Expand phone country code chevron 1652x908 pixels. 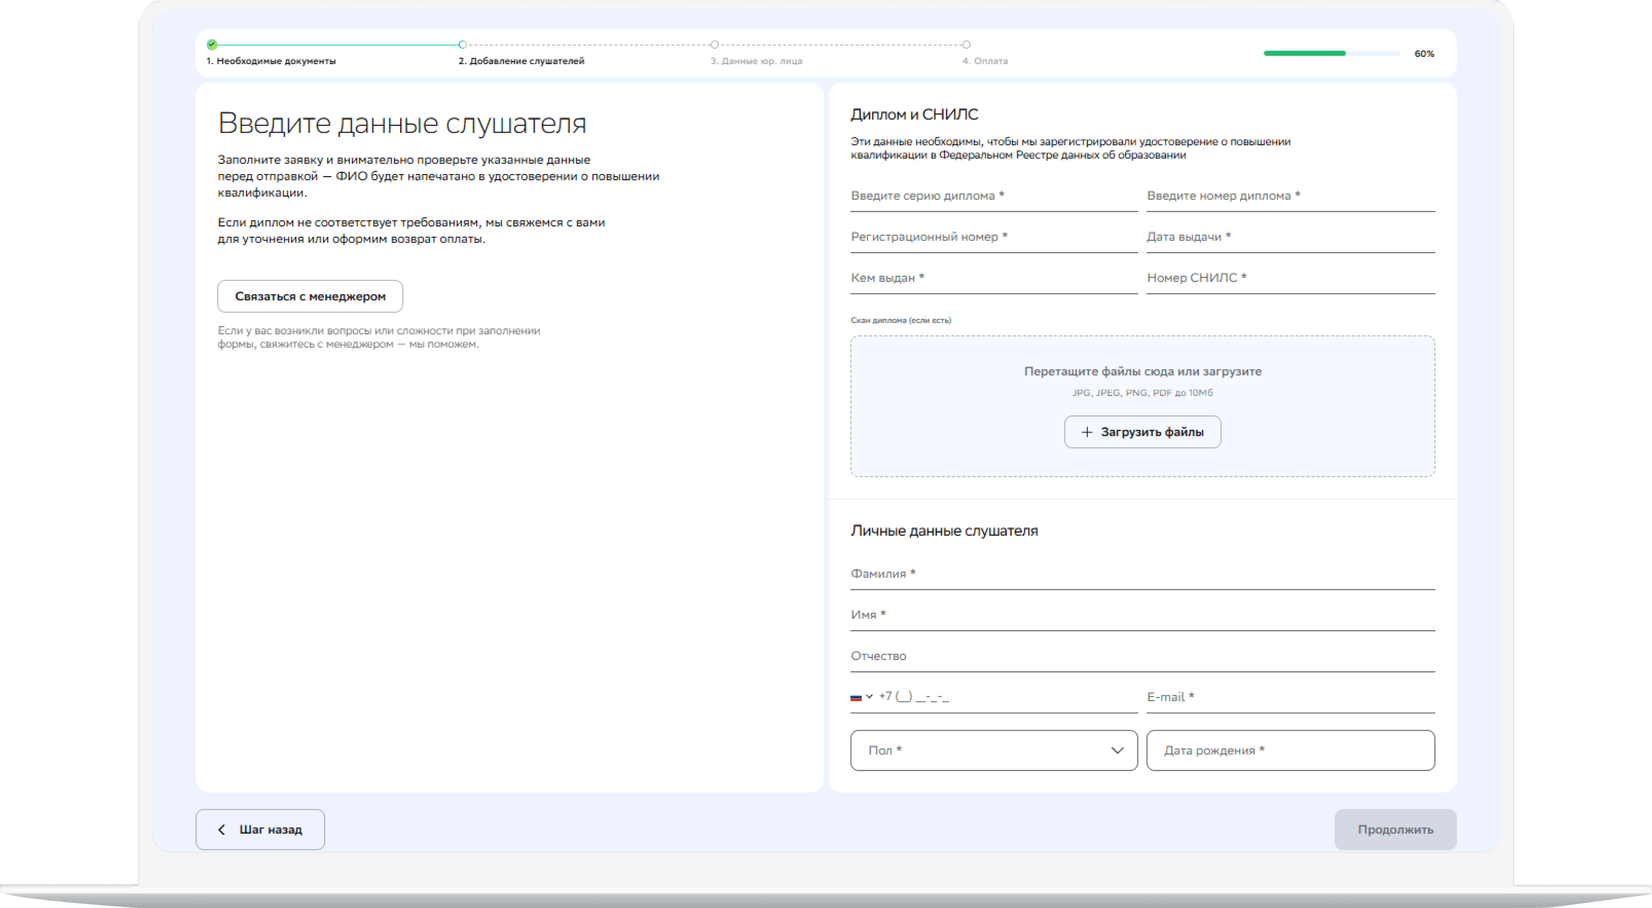(x=869, y=697)
